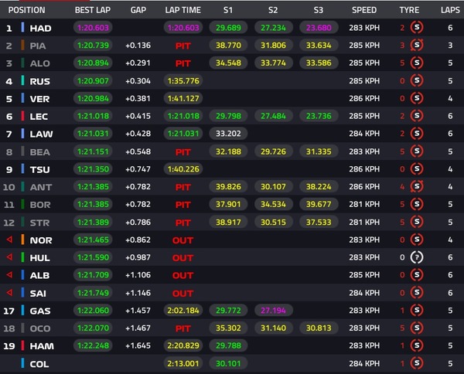Click the soft tyre icon in ALO row
This screenshot has height=374, width=464.
pos(417,63)
